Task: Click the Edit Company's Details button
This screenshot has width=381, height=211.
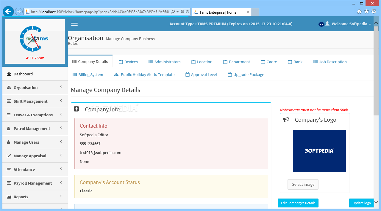Action: 298,203
